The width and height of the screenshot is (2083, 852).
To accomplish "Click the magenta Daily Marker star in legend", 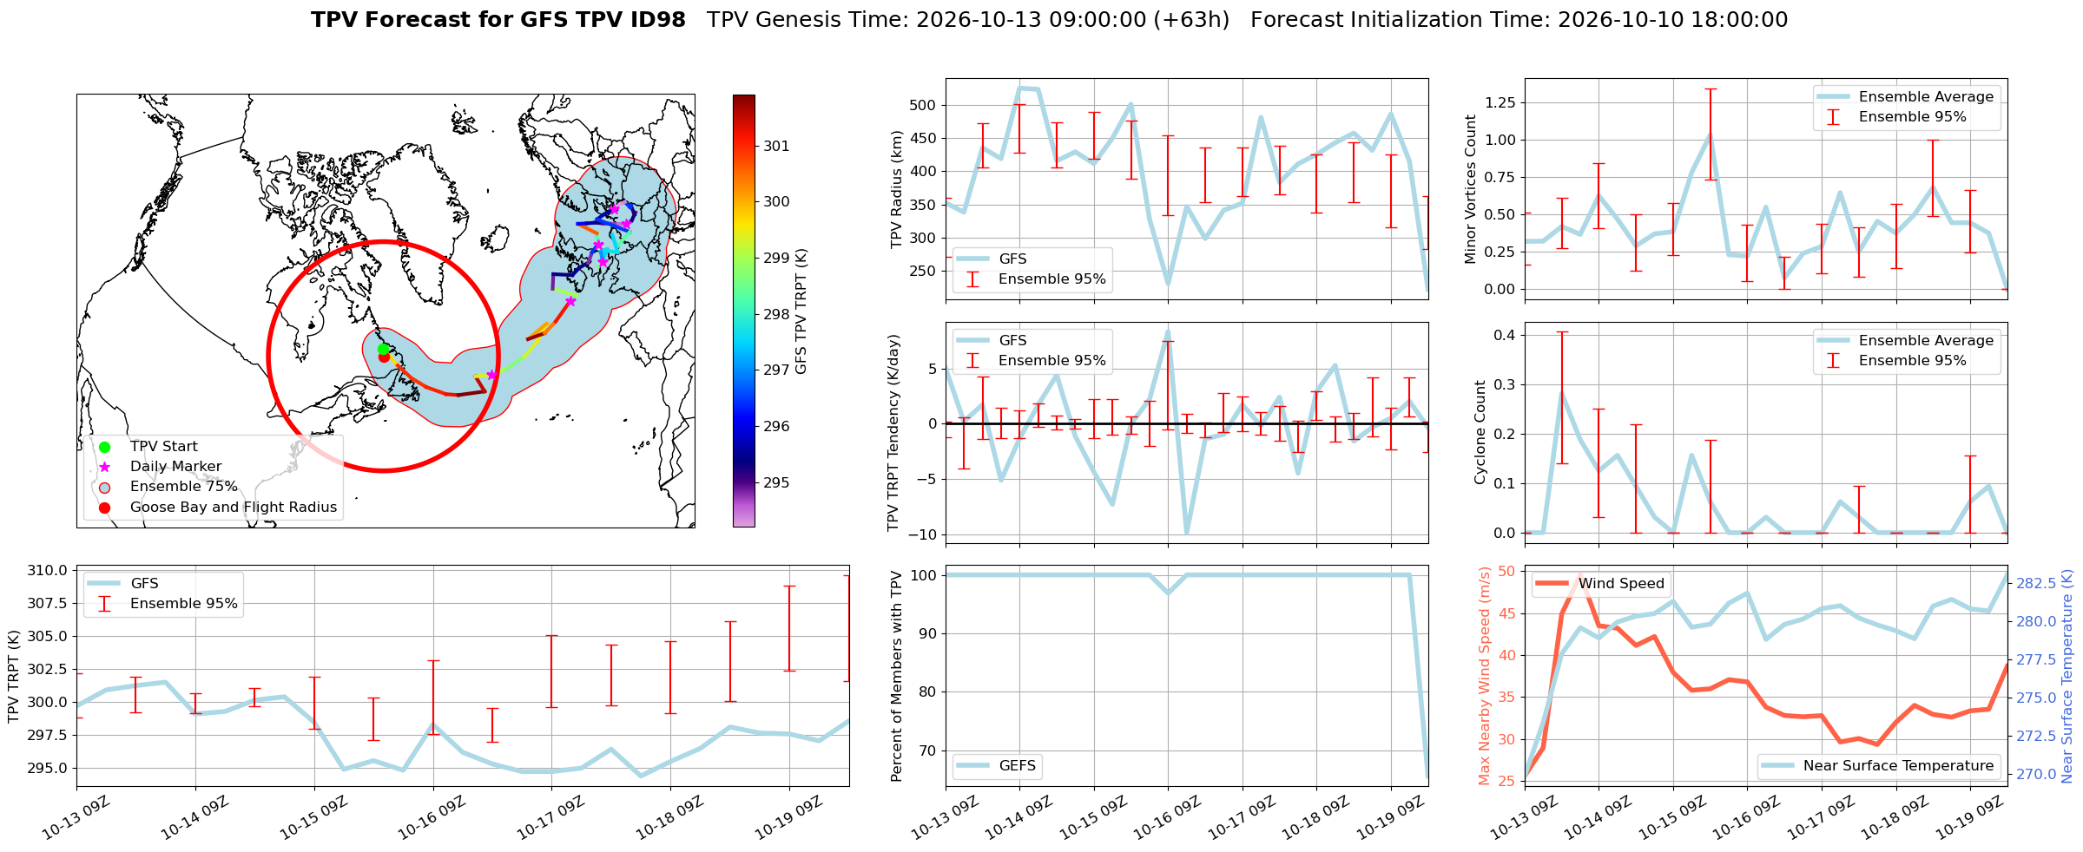I will point(104,467).
